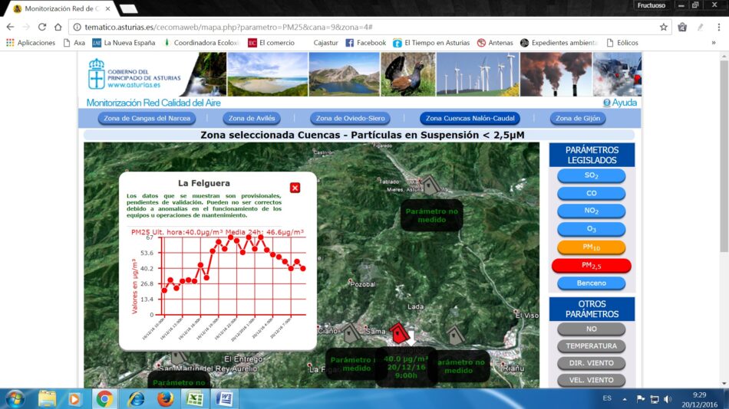Click the grey station marker near El Viso
This screenshot has width=729, height=409.
pos(455,335)
